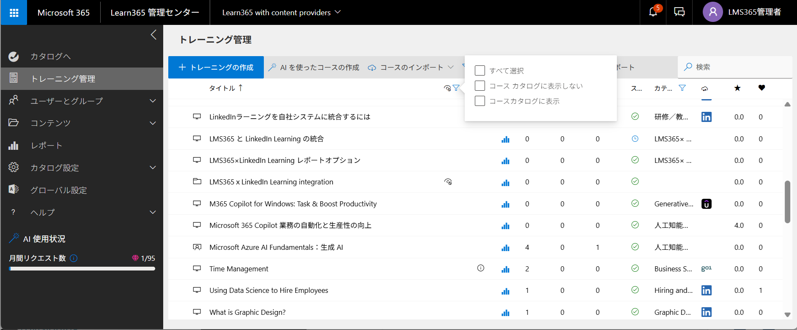
Task: Click 4.0 rating on Microsoft 365 Copilot row
Action: [x=739, y=225]
